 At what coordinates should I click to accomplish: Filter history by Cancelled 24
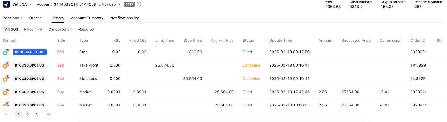tap(60, 29)
